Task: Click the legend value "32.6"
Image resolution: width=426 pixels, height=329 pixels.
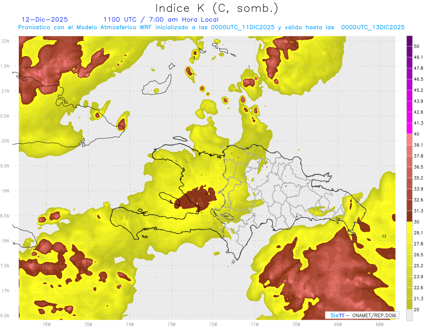Action: point(419,200)
